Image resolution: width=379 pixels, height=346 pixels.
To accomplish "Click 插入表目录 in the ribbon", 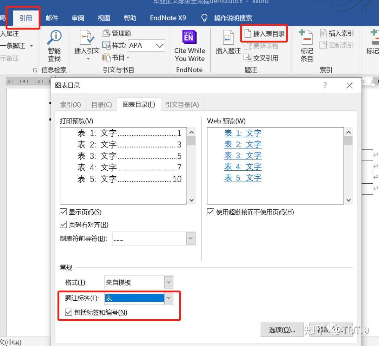I will click(x=265, y=34).
